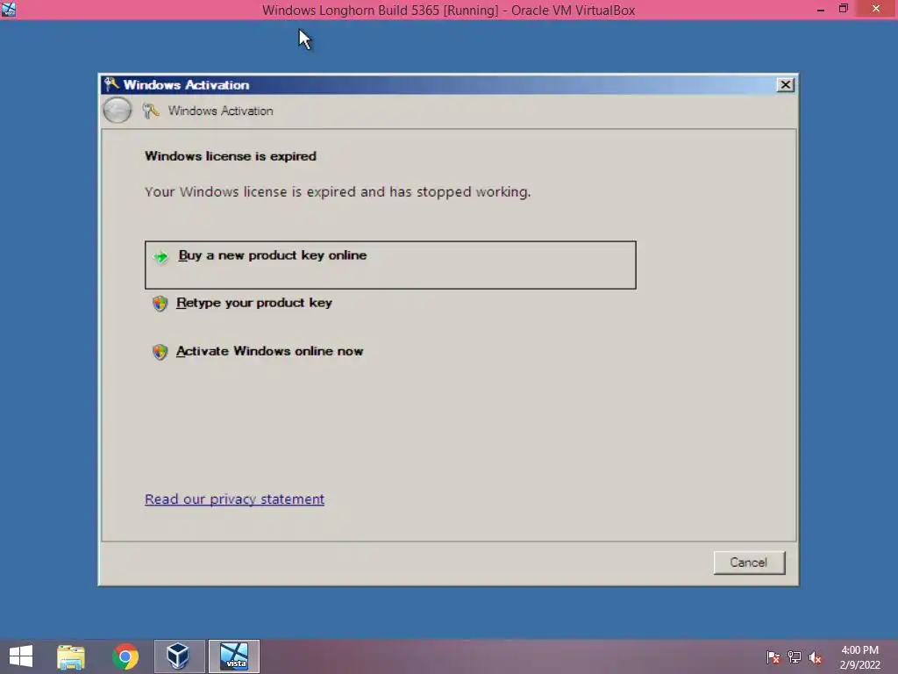This screenshot has width=898, height=674.
Task: Open the Read our privacy statement link
Action: click(x=234, y=499)
